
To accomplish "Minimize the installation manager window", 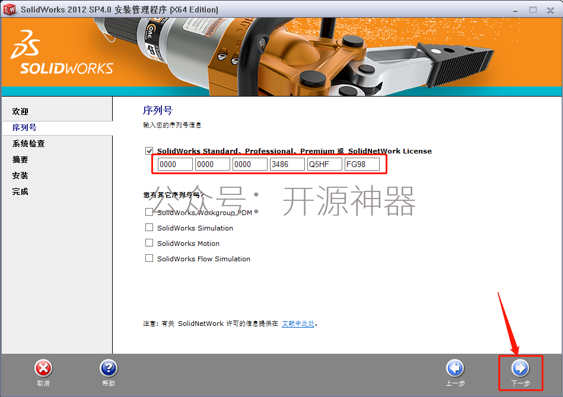I will point(516,11).
